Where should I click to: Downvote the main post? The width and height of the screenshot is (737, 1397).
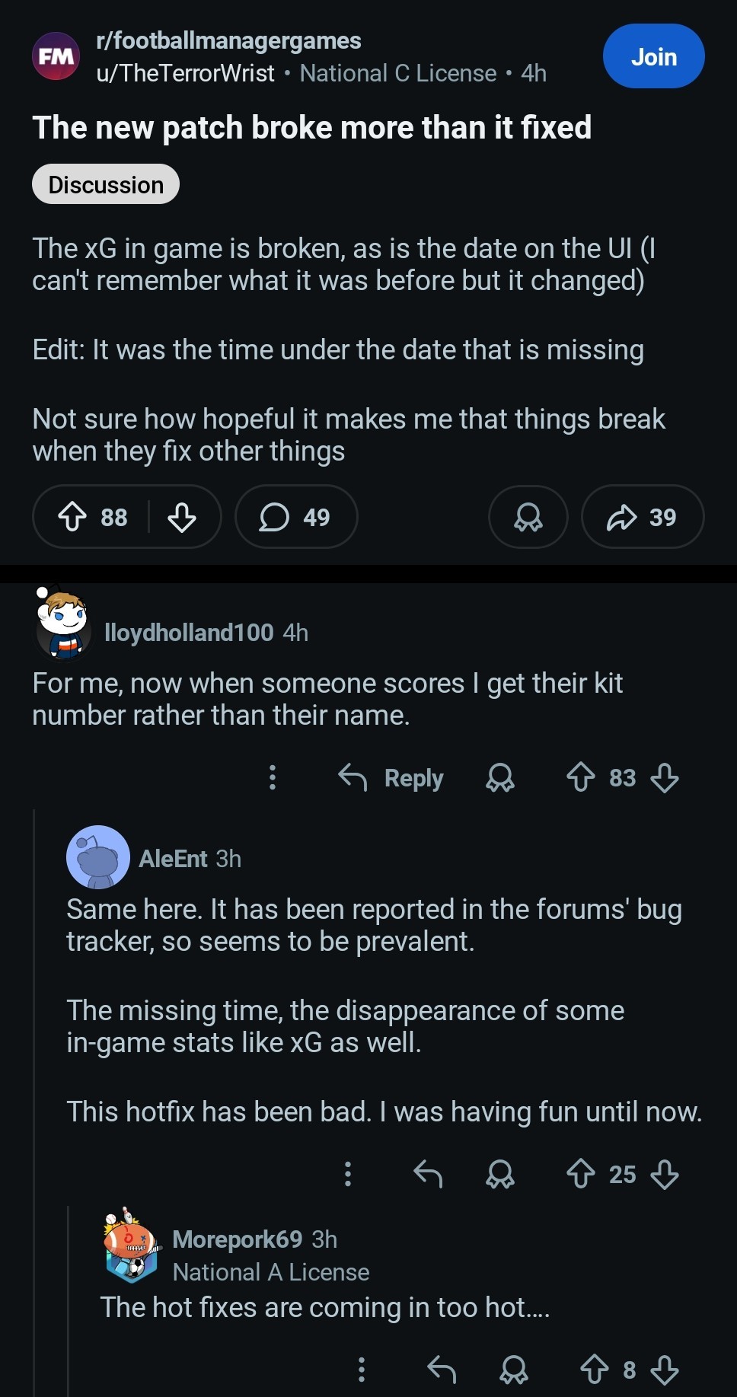pyautogui.click(x=182, y=517)
